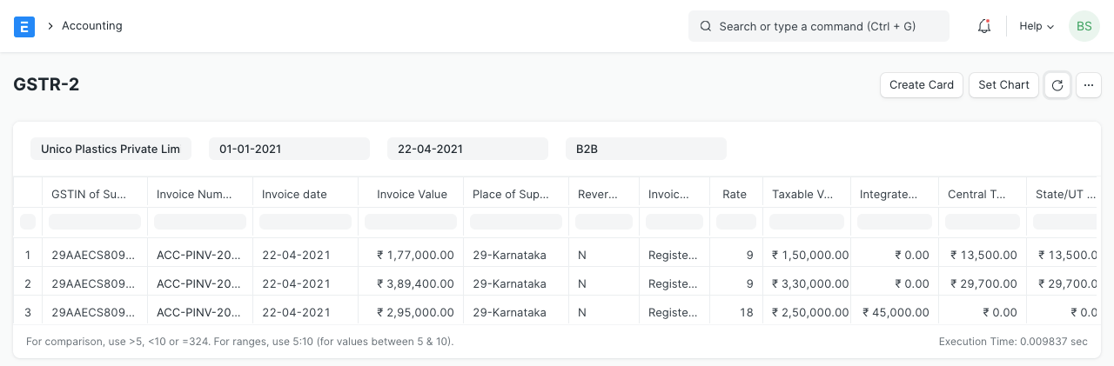Click the Invoice Value column header

pos(411,194)
